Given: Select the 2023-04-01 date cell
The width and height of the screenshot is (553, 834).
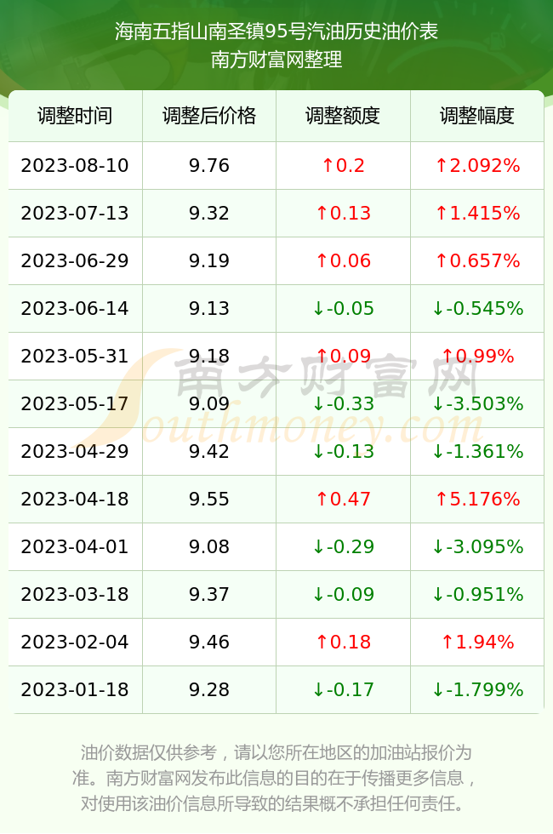Looking at the screenshot, I should click(x=75, y=546).
